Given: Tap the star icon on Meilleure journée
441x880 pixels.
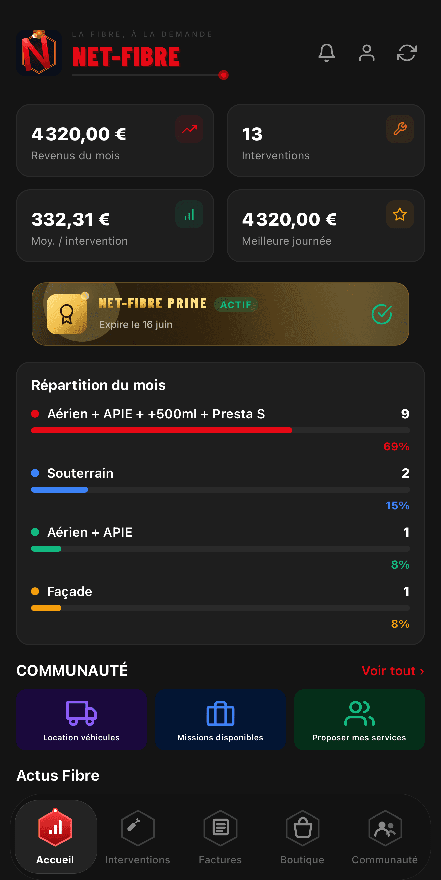Looking at the screenshot, I should point(400,214).
